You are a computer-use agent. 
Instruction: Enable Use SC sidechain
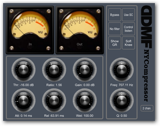coord(128,15)
